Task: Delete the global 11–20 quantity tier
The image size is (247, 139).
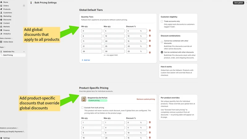Action: click(x=150, y=41)
